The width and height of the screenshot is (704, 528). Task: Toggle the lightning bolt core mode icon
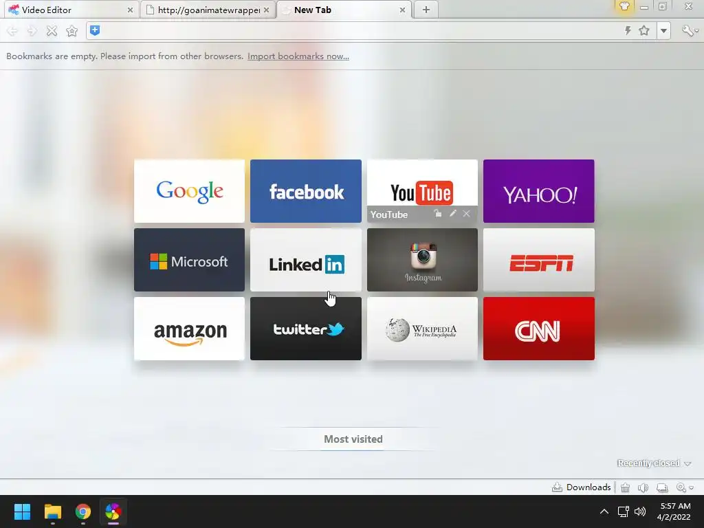tap(628, 30)
